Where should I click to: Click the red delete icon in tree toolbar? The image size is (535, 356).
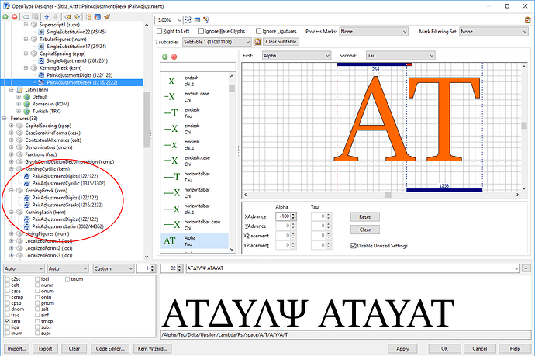point(16,18)
